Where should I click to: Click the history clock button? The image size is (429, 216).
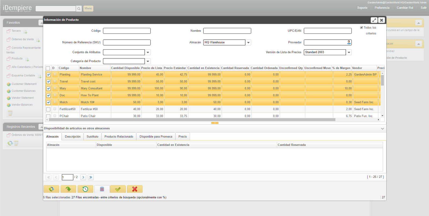coord(85,189)
